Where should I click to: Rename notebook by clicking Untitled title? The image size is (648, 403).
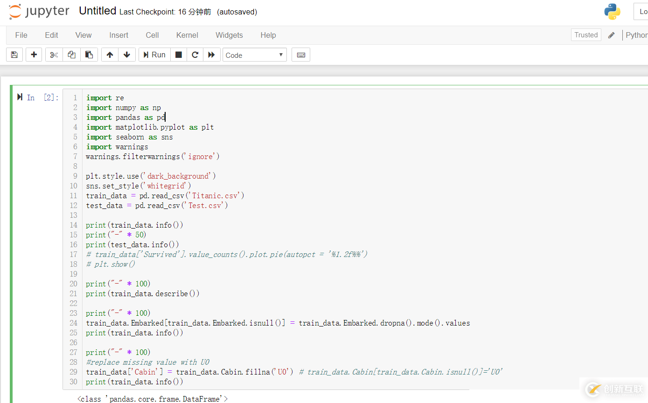pyautogui.click(x=98, y=11)
